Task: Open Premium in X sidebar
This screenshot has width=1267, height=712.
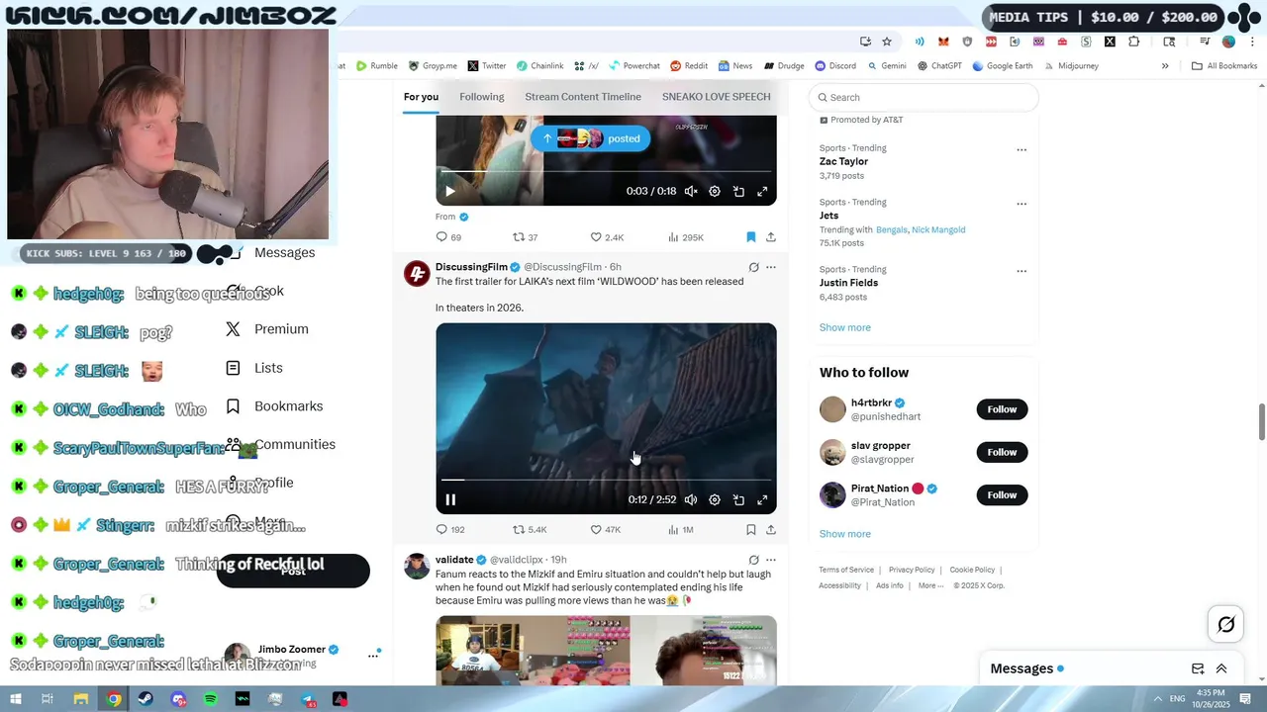Action: [x=267, y=329]
